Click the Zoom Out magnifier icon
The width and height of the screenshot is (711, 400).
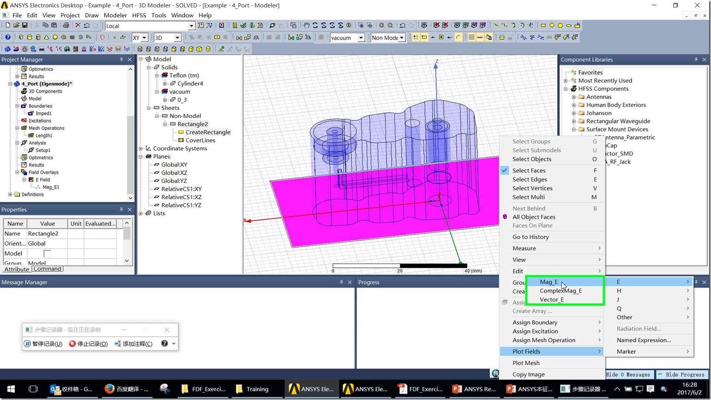click(369, 25)
